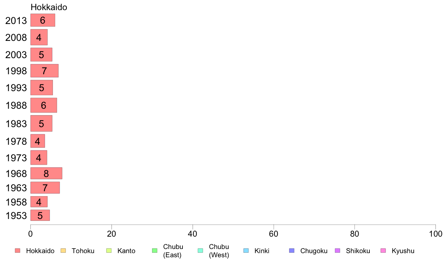Click the 2008 year axis label
Screen dimensions: 446x276
tap(16, 37)
